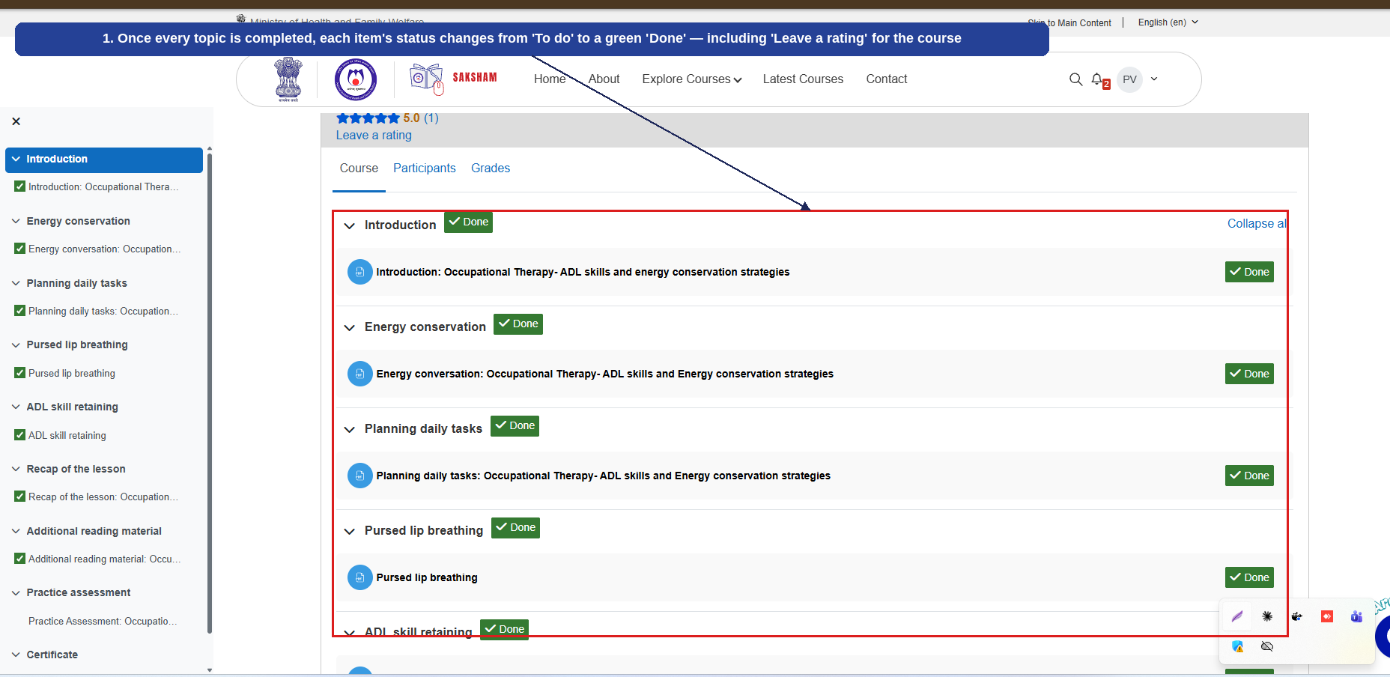Collapse the Introduction section chevron in the main content
Viewport: 1390px width, 677px height.
click(x=349, y=225)
